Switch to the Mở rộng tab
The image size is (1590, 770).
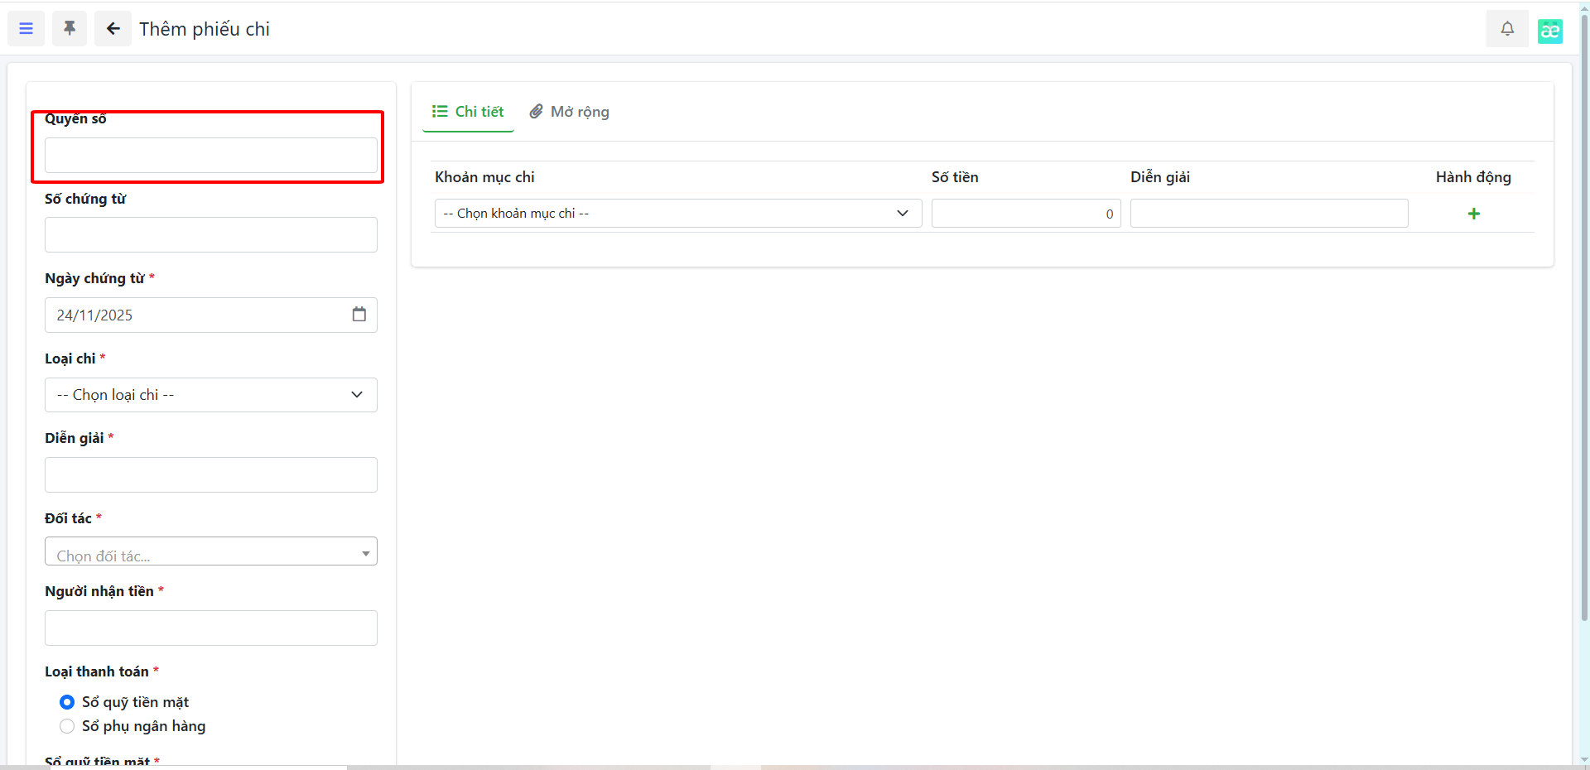[570, 112]
